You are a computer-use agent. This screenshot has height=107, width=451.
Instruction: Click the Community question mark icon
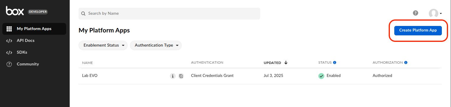click(x=9, y=64)
